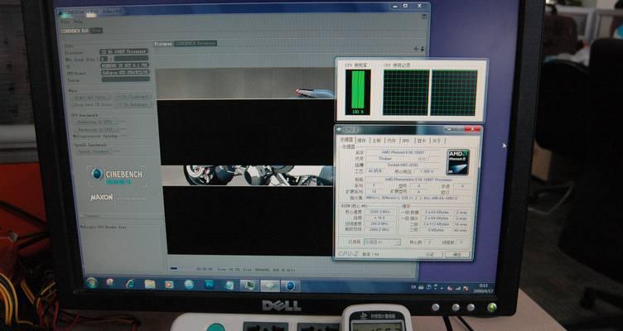Open the seventh (about) tab in CPU-Z
623x331 pixels.
click(437, 141)
